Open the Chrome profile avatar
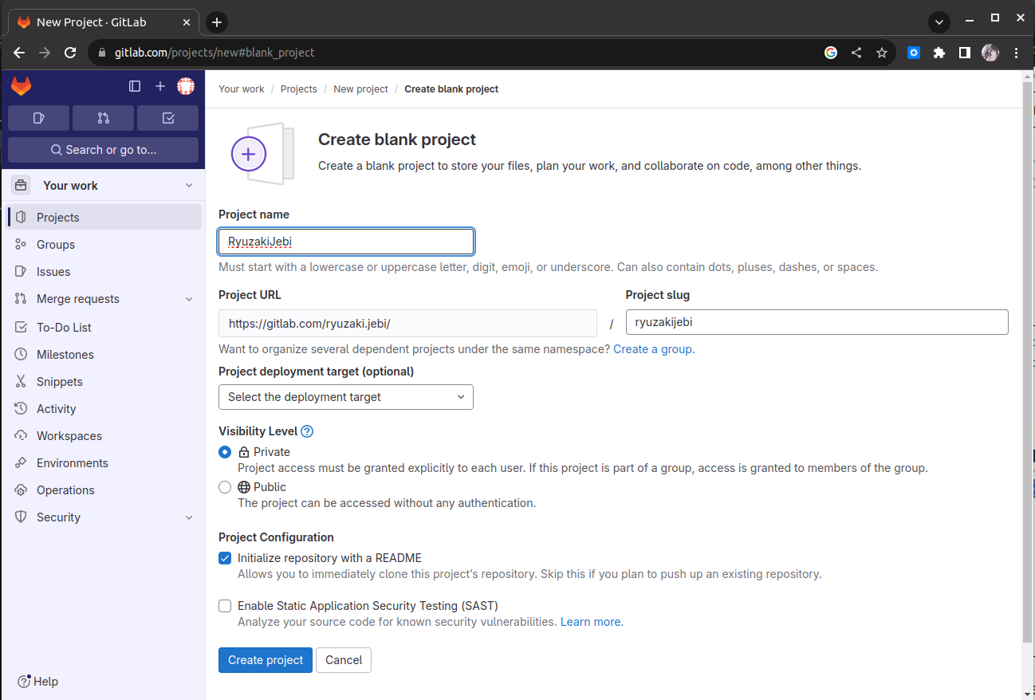Viewport: 1035px width, 700px height. (x=990, y=53)
